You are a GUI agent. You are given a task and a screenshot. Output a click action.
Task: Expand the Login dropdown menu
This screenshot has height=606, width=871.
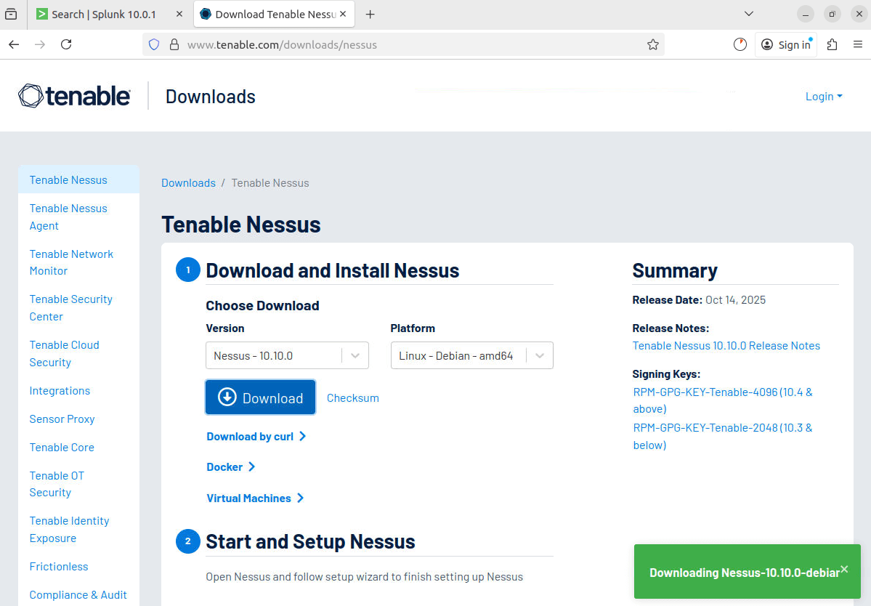[x=824, y=96]
